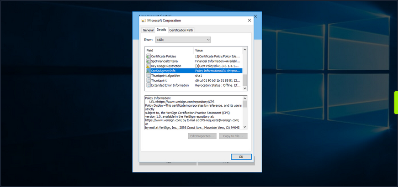This screenshot has height=187, width=398.
Task: Close the User Account Control window behind
Action: coord(255,16)
